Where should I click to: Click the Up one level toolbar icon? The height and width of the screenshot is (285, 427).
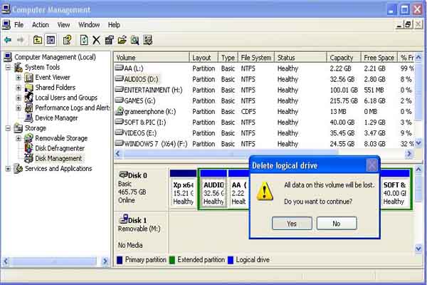[37, 41]
